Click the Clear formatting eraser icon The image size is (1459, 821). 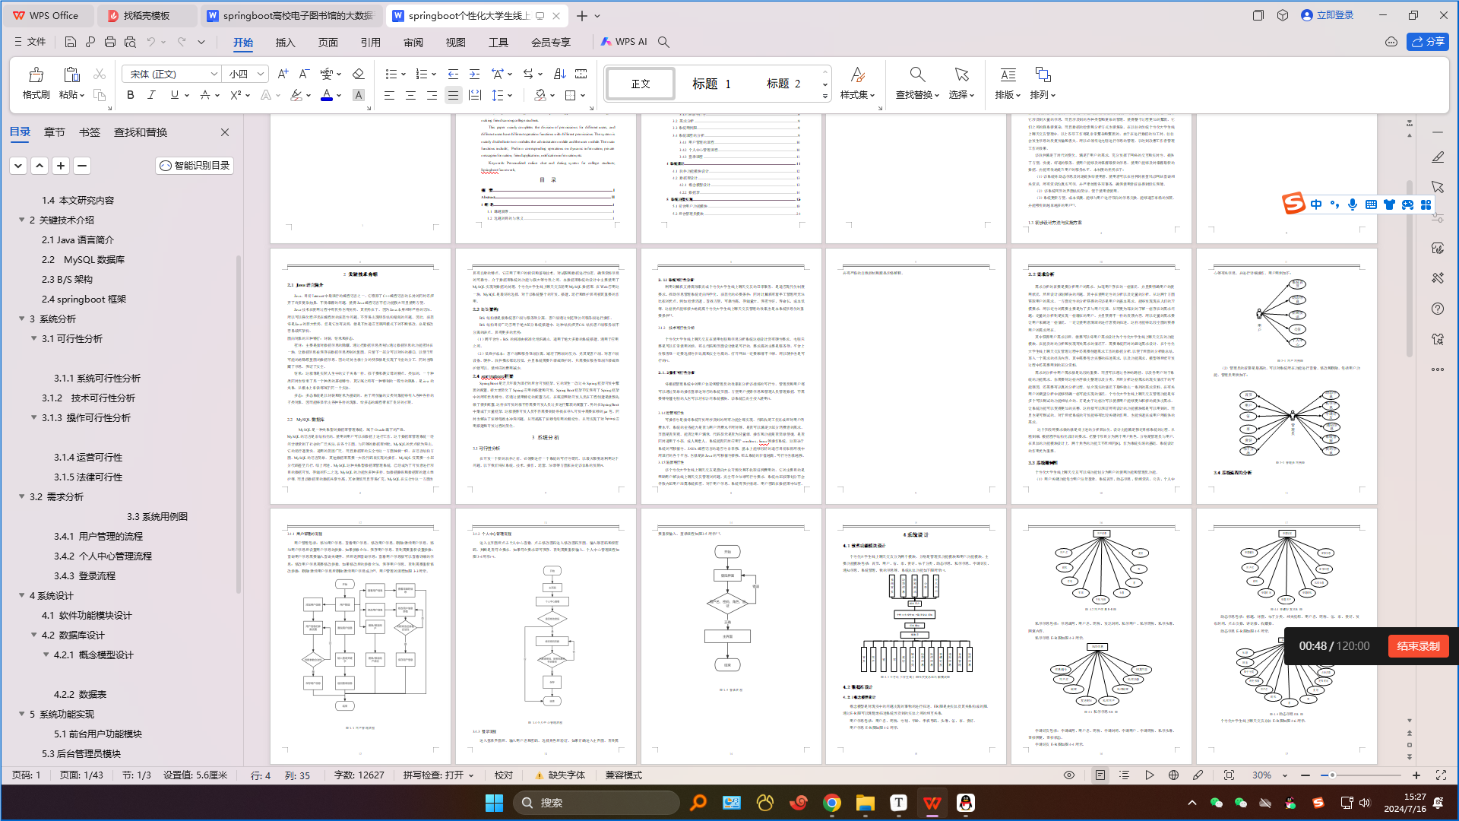point(358,74)
